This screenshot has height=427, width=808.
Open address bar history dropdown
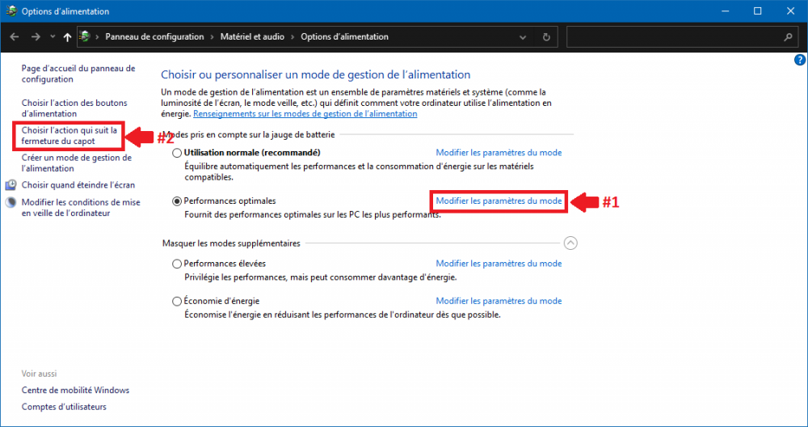tap(523, 37)
